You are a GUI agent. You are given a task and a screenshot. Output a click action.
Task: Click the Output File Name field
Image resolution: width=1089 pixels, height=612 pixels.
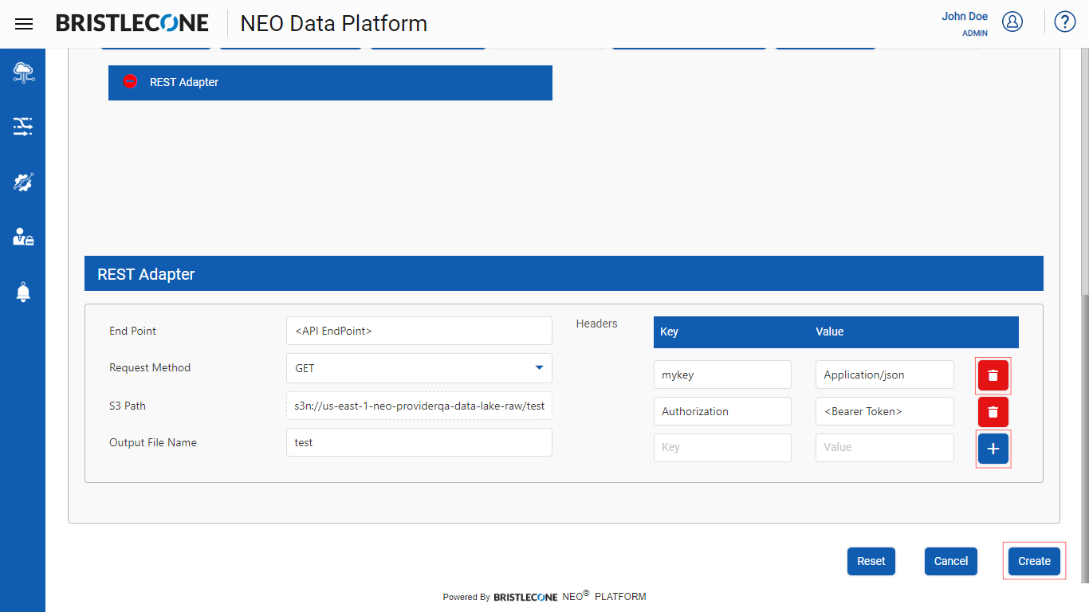[419, 442]
